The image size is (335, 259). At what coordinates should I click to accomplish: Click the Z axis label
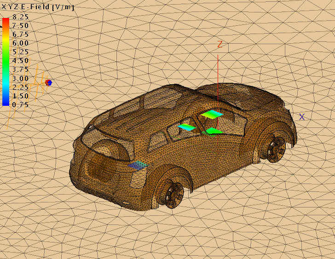tap(220, 45)
